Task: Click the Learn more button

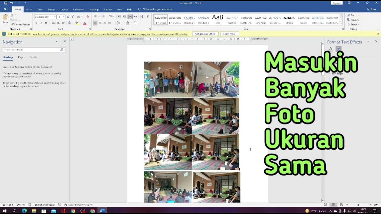Action: coord(229,34)
